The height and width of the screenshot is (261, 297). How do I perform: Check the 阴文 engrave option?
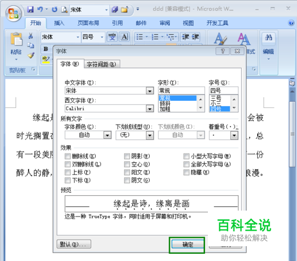tap(127, 180)
